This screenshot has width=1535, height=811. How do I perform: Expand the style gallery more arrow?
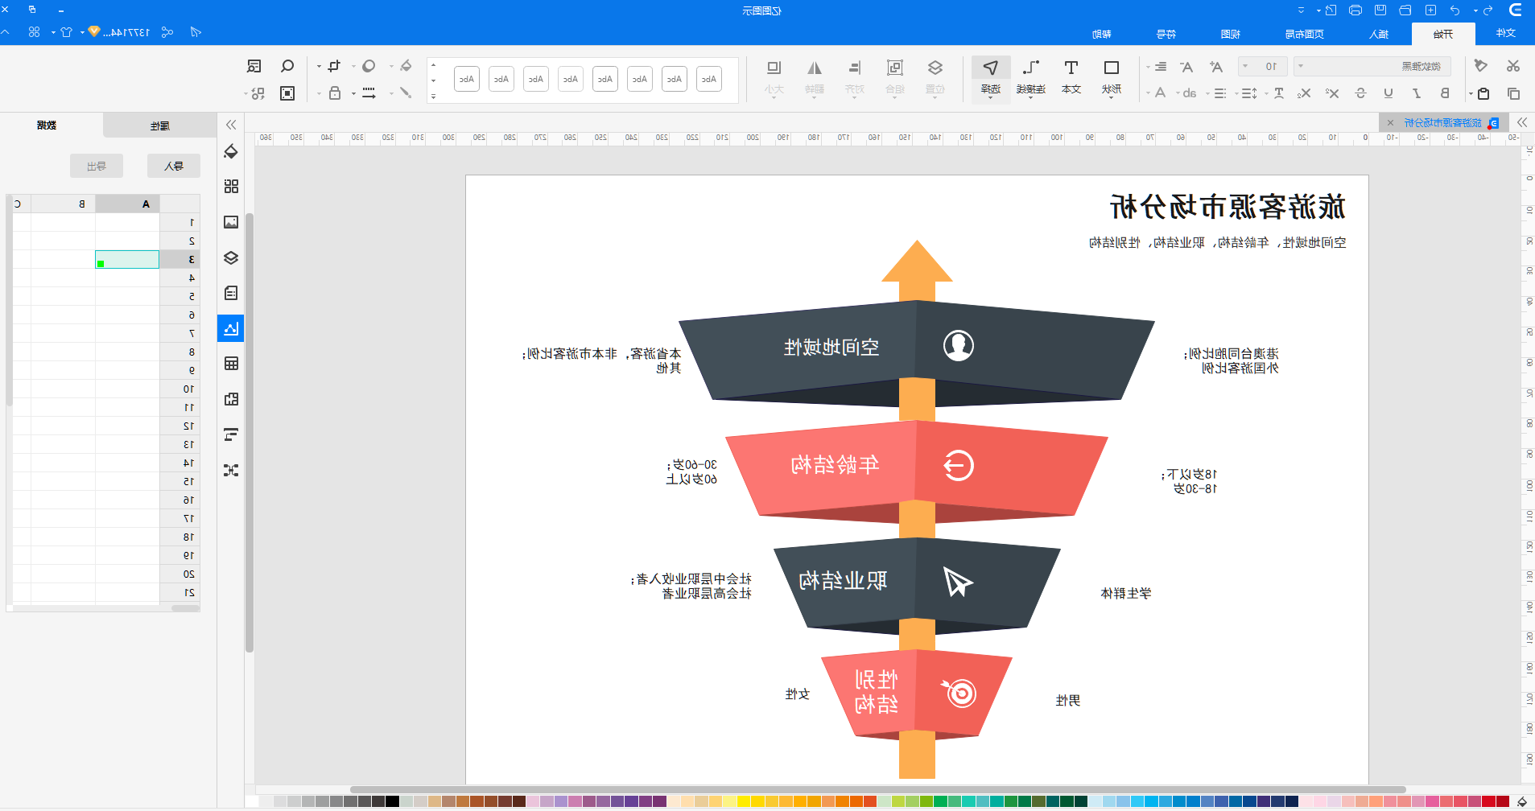[x=433, y=97]
